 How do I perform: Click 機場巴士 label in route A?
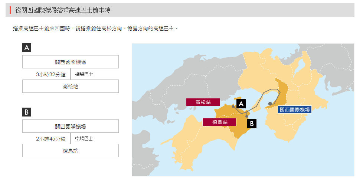[84, 74]
